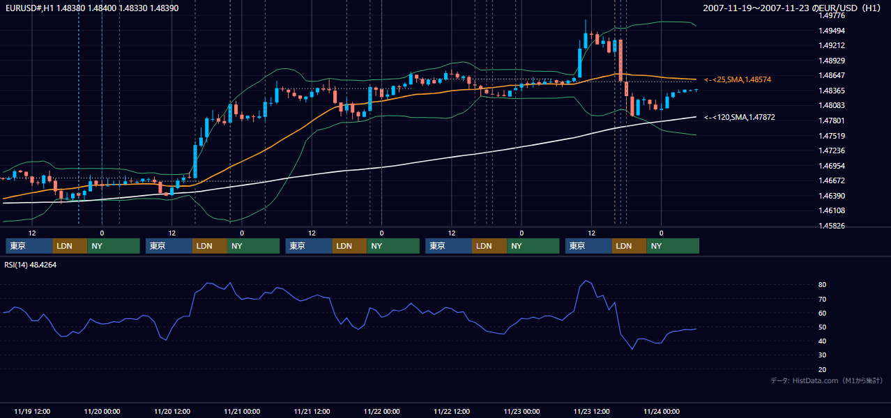
Task: Select price axis value 1.46954
Action: pyautogui.click(x=832, y=166)
